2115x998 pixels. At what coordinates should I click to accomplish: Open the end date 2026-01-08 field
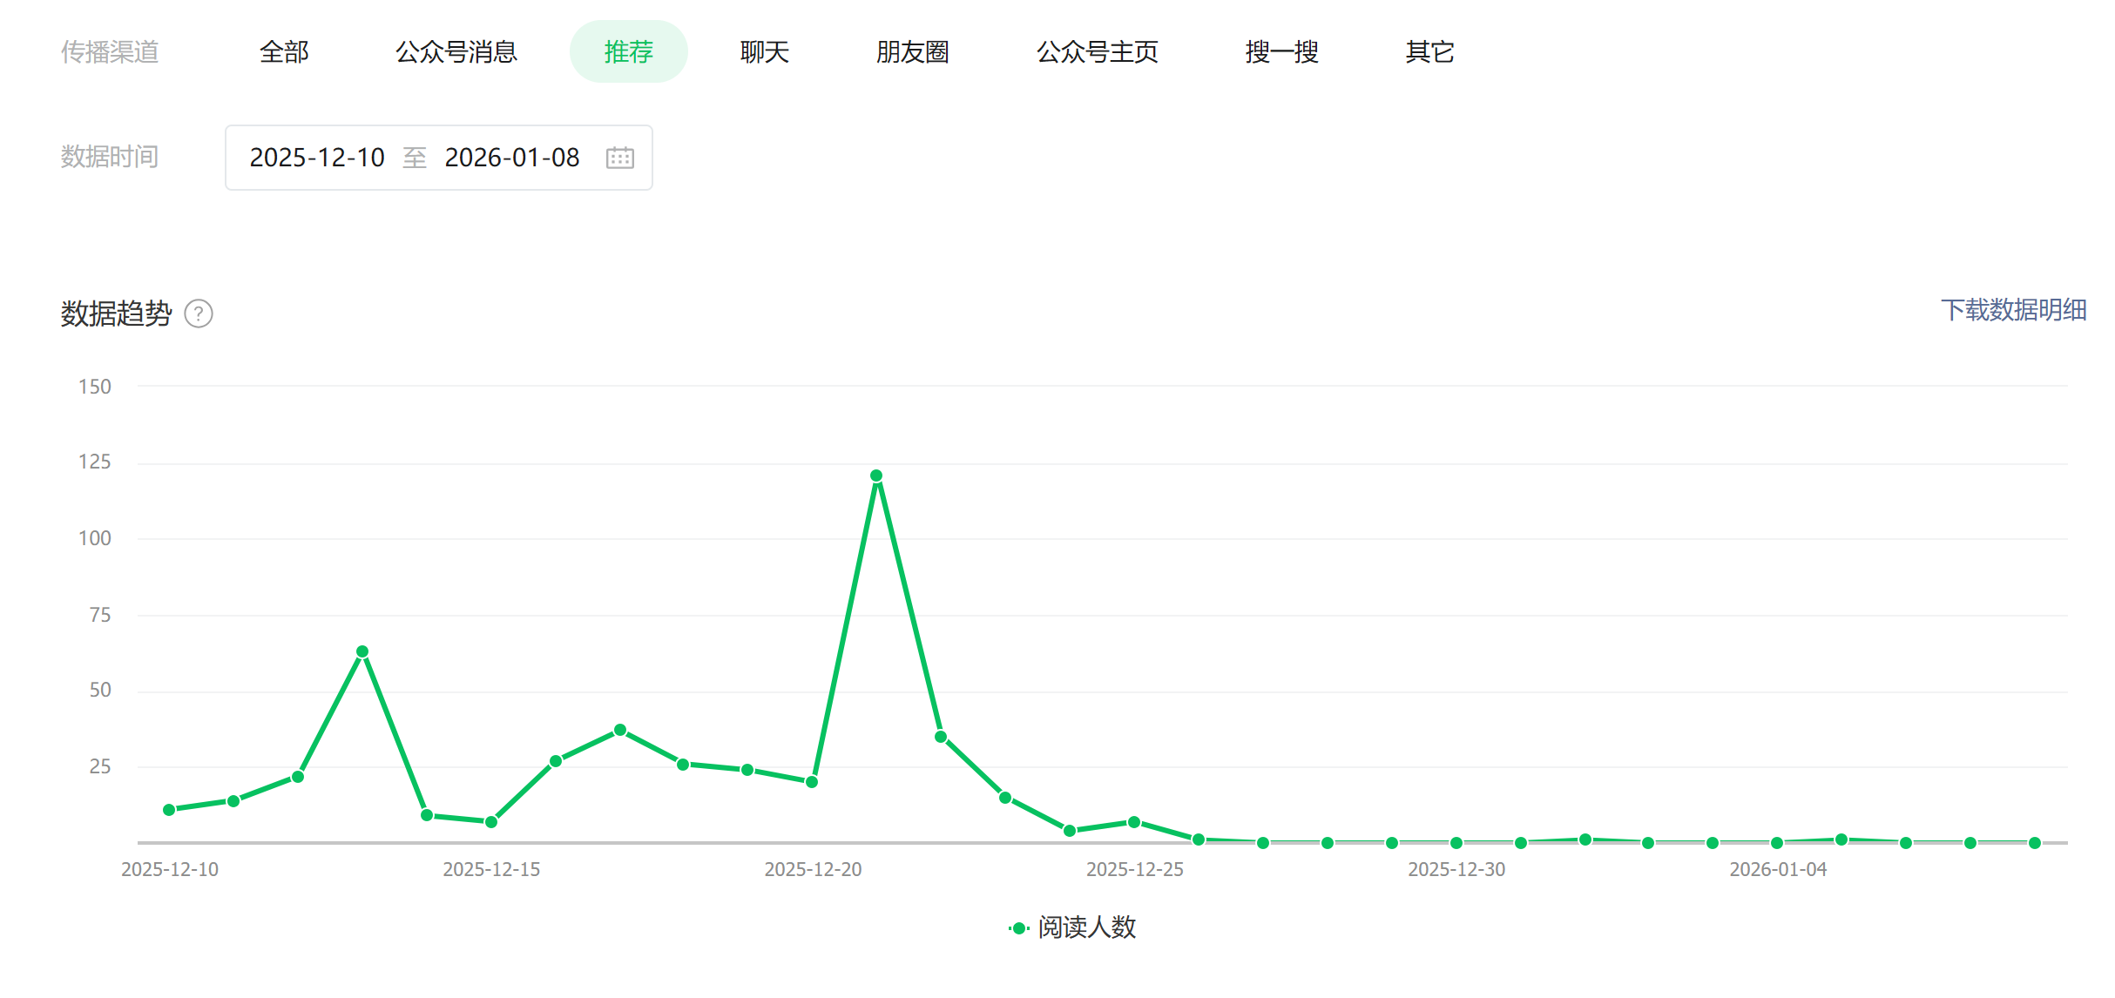[x=512, y=158]
